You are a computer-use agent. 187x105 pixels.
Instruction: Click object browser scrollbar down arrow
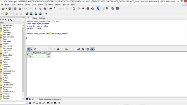coord(23,99)
